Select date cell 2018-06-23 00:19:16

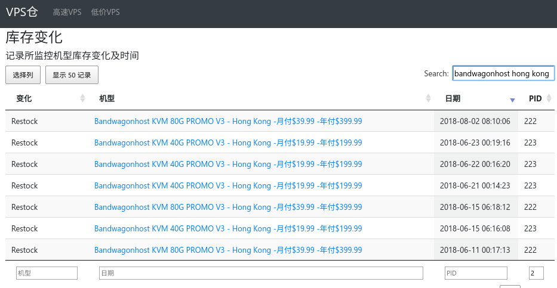(x=475, y=143)
